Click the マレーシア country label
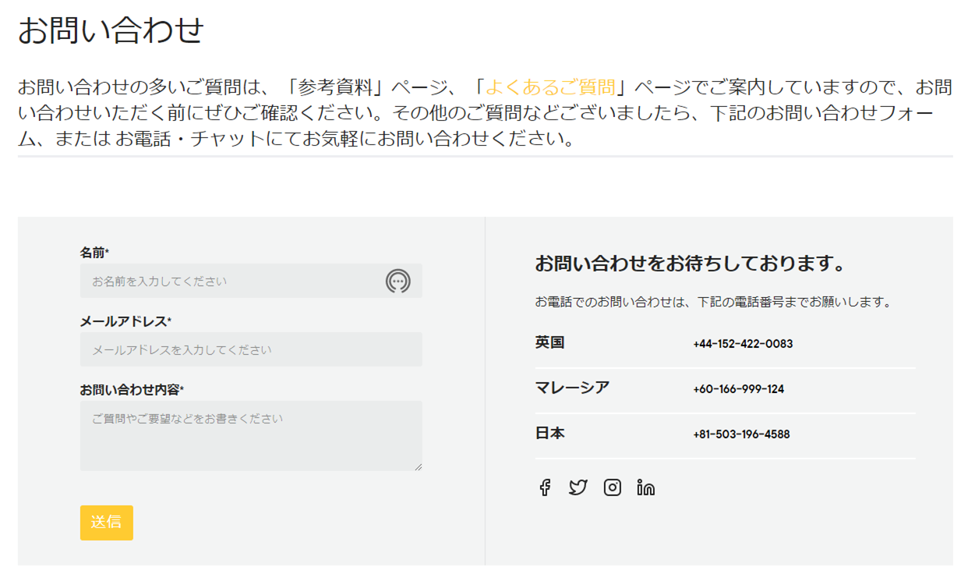 [572, 388]
